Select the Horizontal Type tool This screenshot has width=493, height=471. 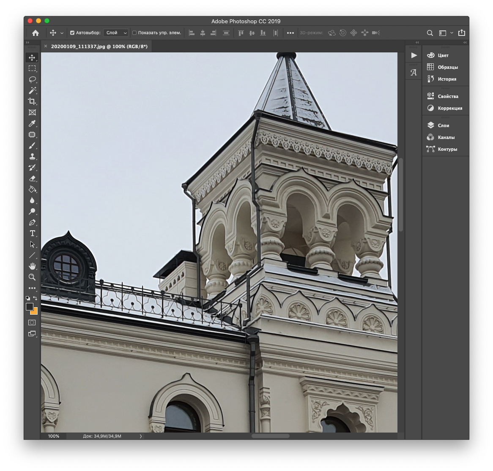pos(32,234)
